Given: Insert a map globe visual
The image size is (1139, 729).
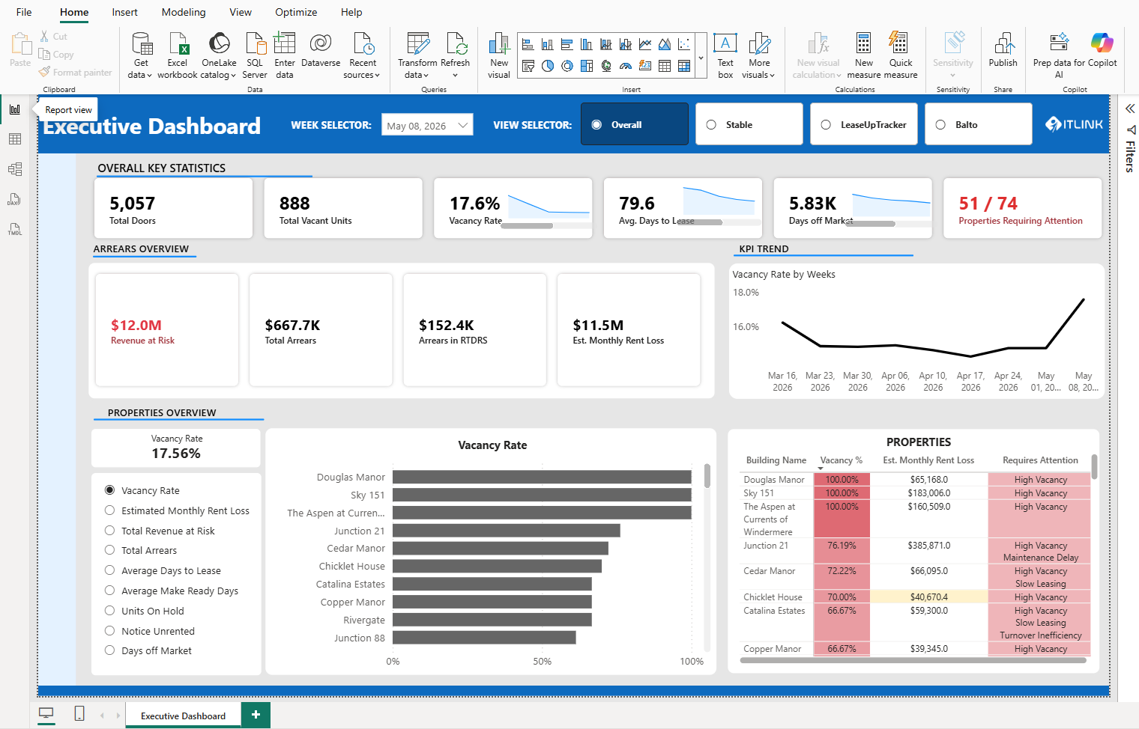Looking at the screenshot, I should point(606,66).
